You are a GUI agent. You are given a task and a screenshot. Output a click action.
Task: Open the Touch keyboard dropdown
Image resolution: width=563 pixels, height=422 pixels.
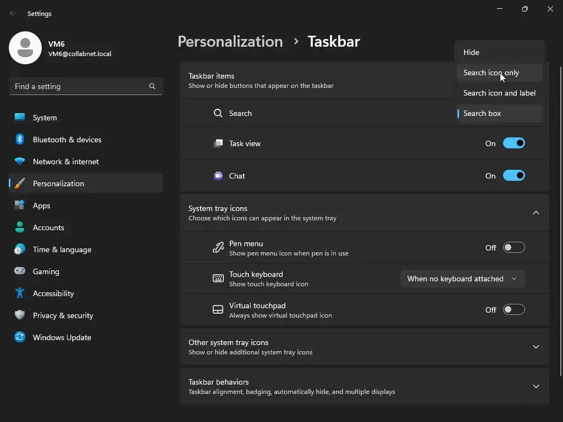[462, 279]
